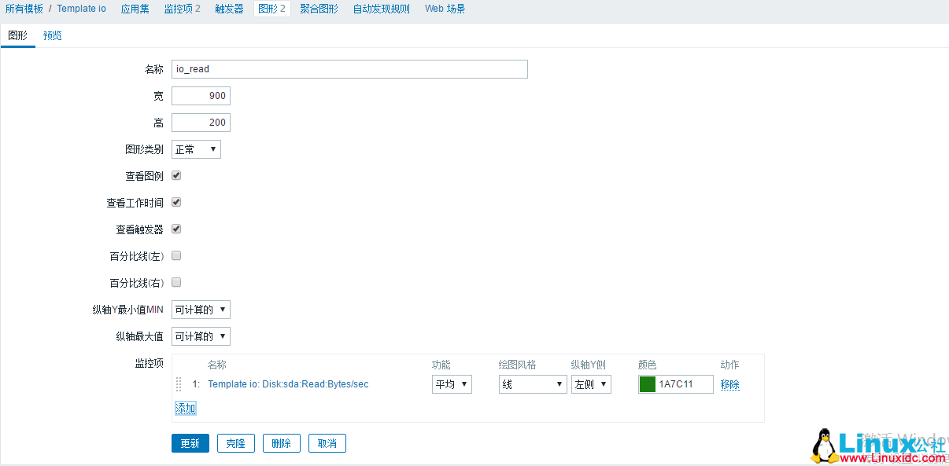949x466 pixels.
Task: Click the blue 更新 update button
Action: [190, 442]
